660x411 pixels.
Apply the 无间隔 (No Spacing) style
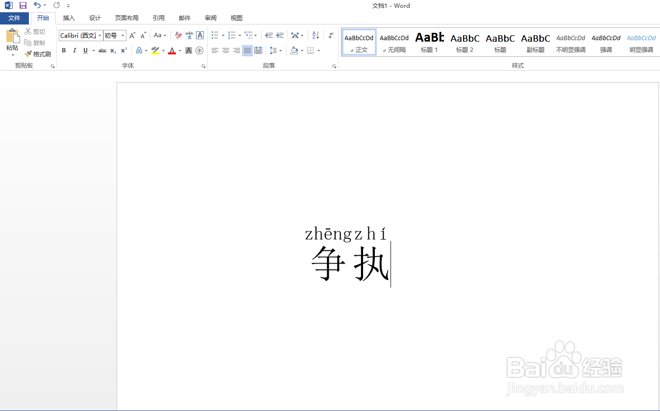tap(394, 42)
